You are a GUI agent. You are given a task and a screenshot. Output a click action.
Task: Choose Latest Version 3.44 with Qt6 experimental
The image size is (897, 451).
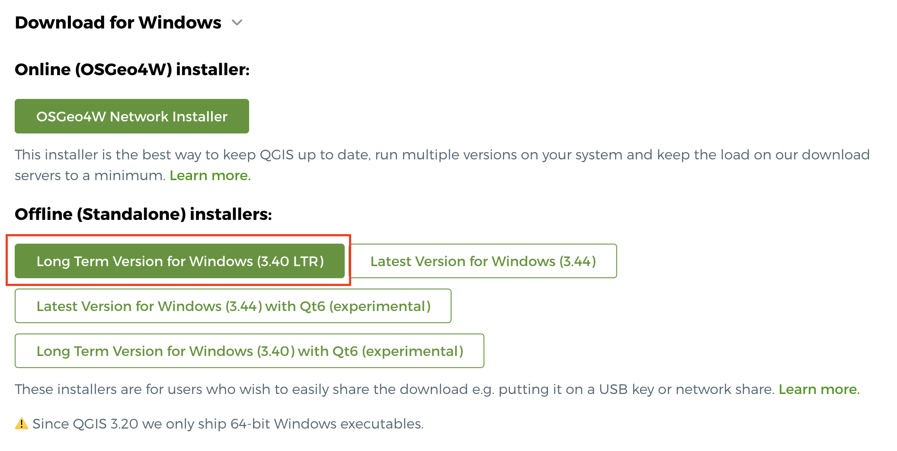point(233,306)
